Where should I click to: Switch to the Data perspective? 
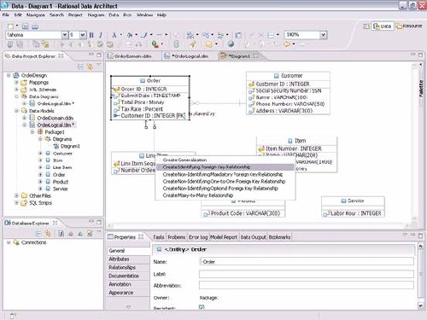pos(383,26)
